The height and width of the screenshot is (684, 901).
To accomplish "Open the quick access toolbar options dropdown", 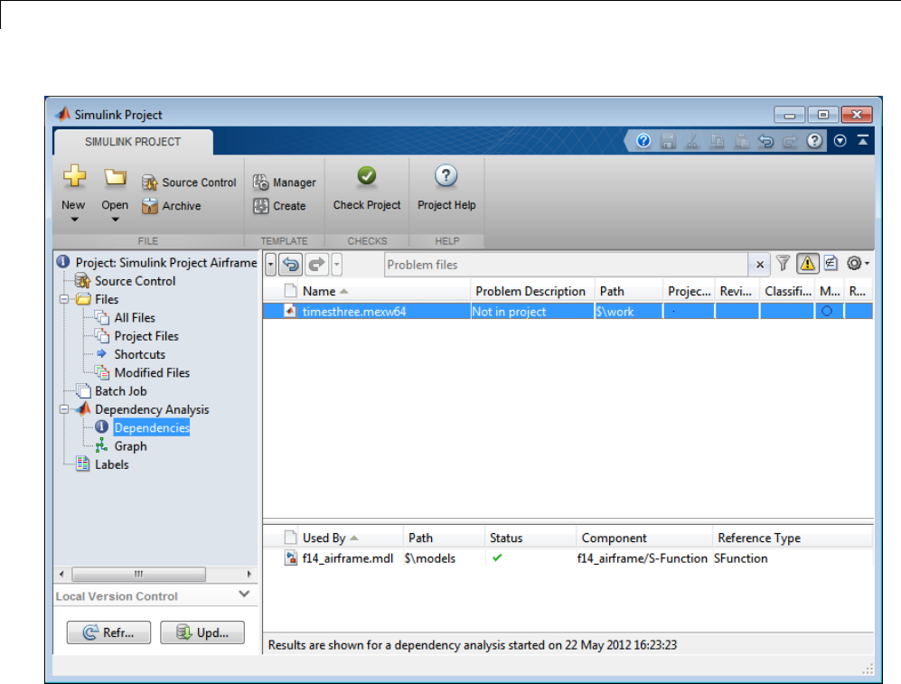I will pyautogui.click(x=840, y=141).
